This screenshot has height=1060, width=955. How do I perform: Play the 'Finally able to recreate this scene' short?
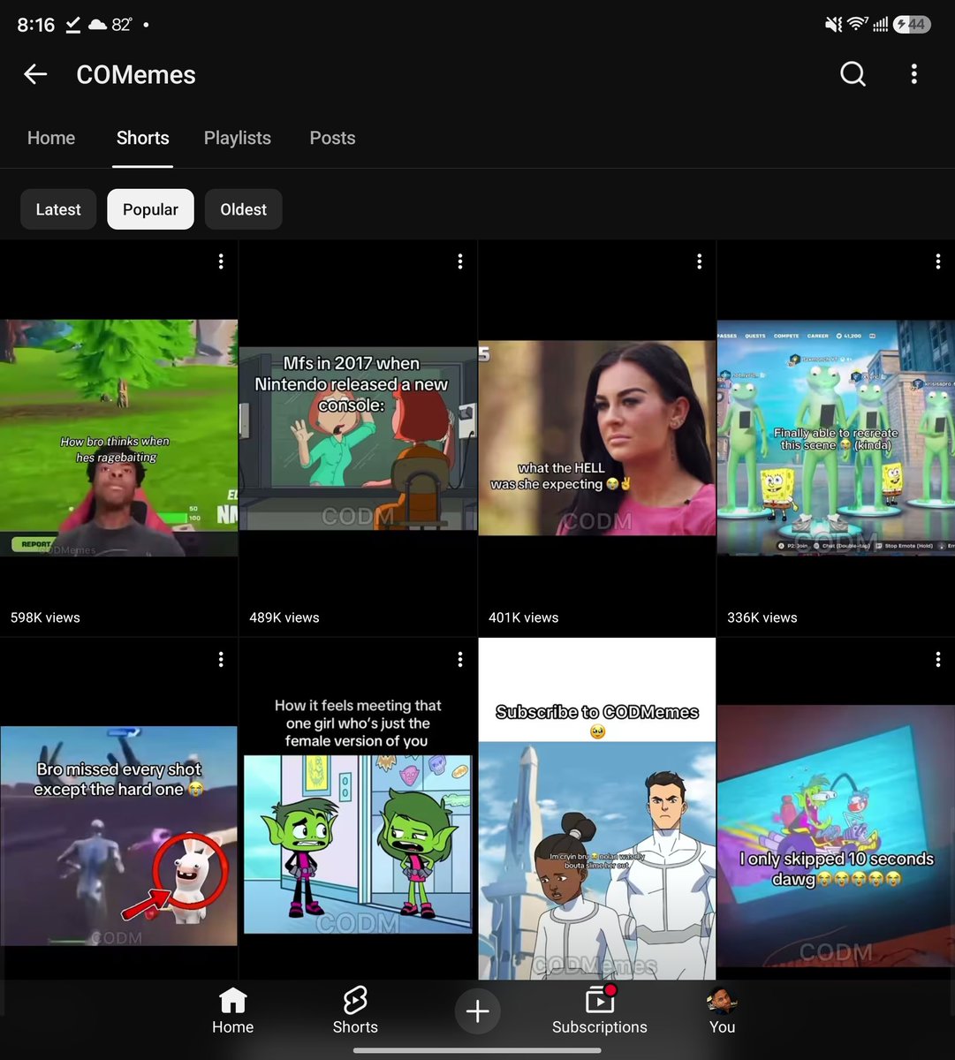836,438
